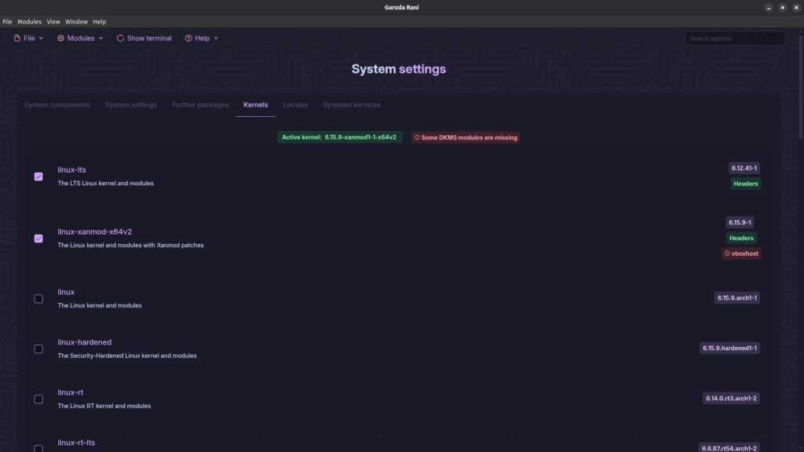
Task: Enable the linux kernel checkbox
Action: pos(38,299)
